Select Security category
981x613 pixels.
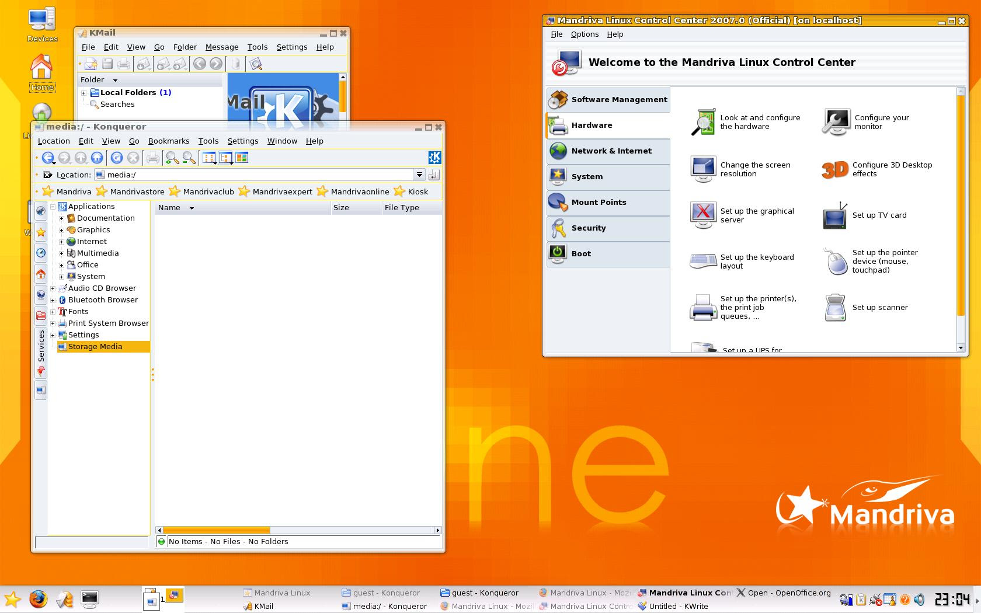pos(608,228)
